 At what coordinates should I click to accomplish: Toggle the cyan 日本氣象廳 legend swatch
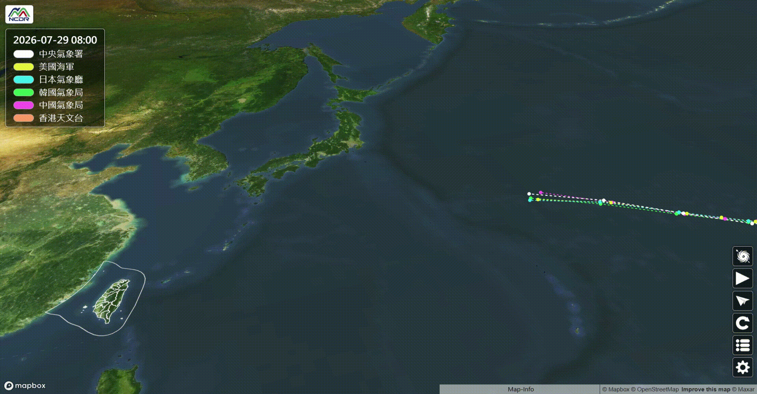point(24,80)
